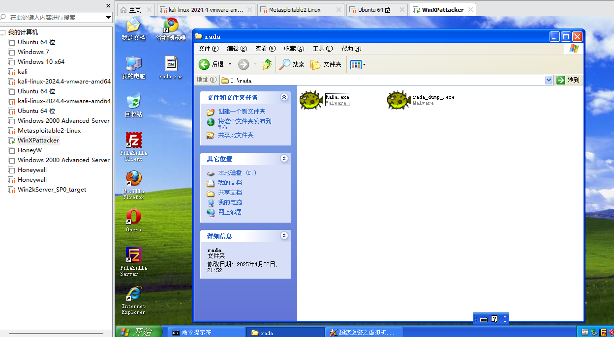Click 将这个文件夹发布到 Web link
The height and width of the screenshot is (337, 614).
point(245,124)
